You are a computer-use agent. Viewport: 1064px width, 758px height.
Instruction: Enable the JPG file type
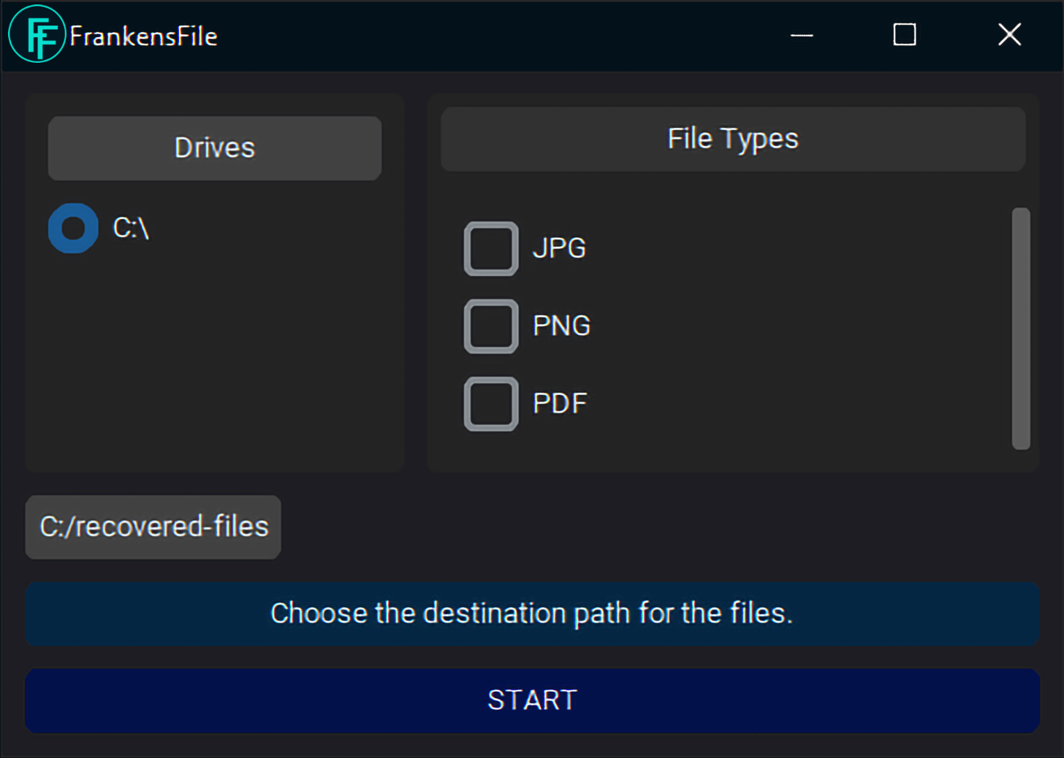tap(490, 248)
